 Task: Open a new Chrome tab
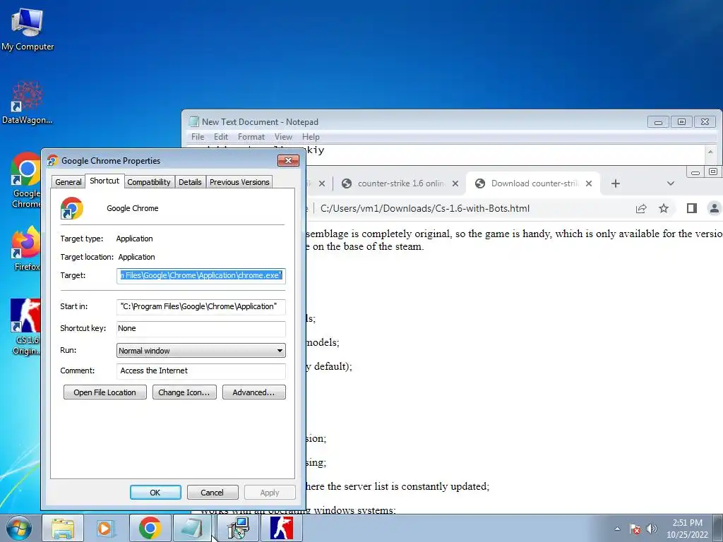[616, 183]
